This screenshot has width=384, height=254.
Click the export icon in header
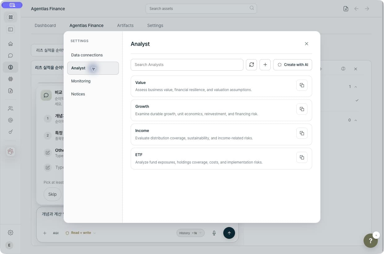click(346, 9)
